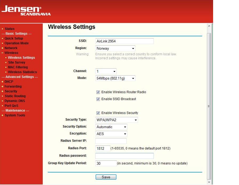239x185 pixels.
Task: Click the 'Maintenance' section label
Action: (15, 111)
